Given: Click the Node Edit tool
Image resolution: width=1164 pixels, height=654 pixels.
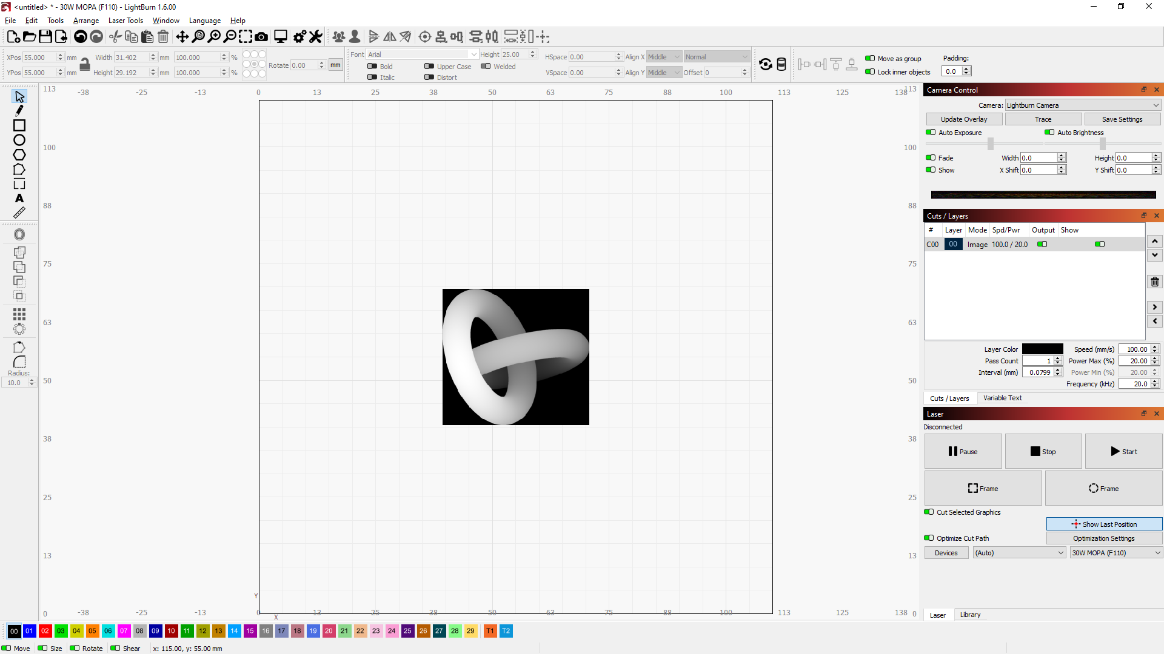Looking at the screenshot, I should click(x=19, y=111).
